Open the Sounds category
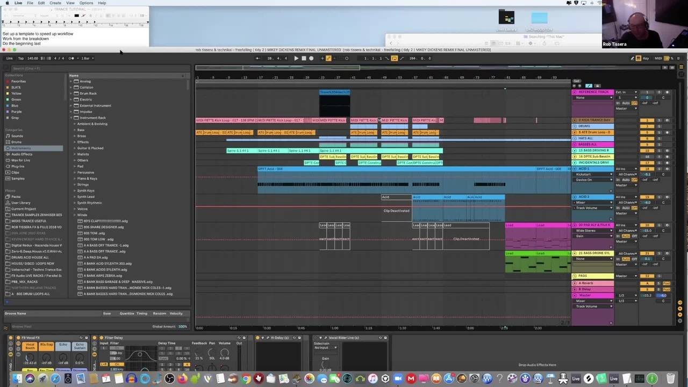The image size is (688, 387). coord(17,136)
